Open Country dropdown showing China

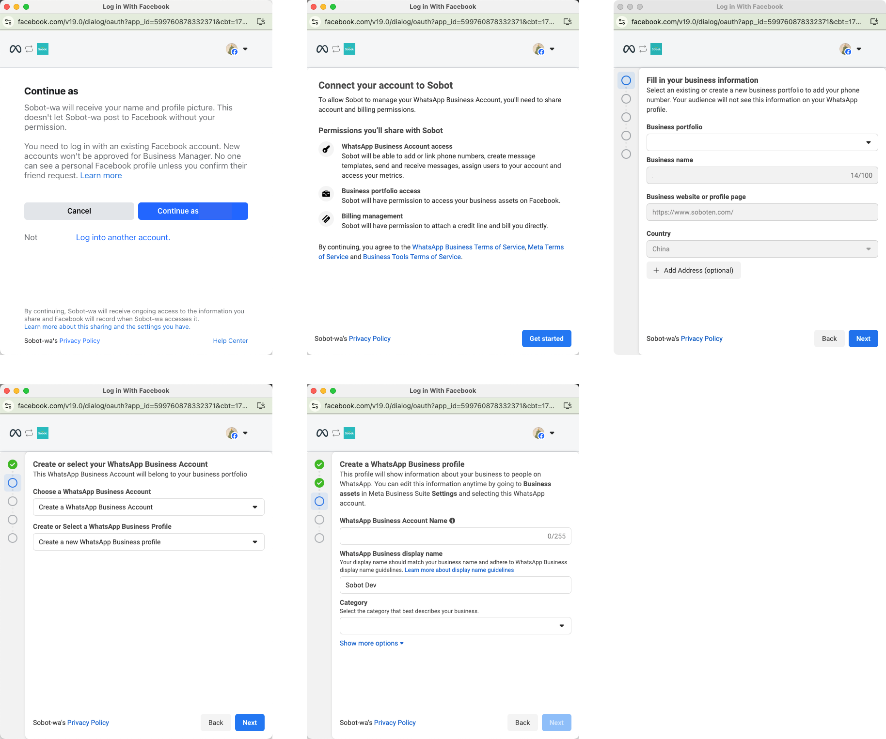coord(762,249)
